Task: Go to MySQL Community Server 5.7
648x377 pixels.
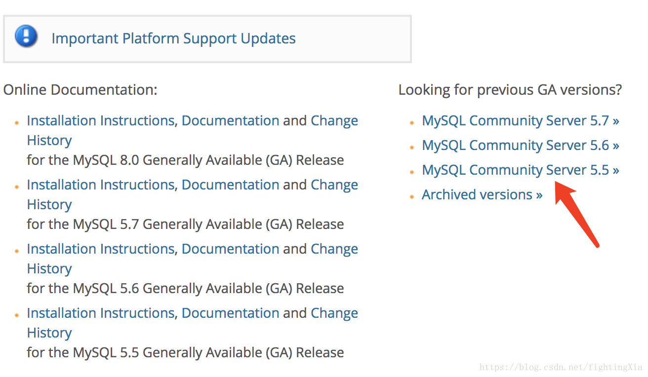Action: (520, 120)
